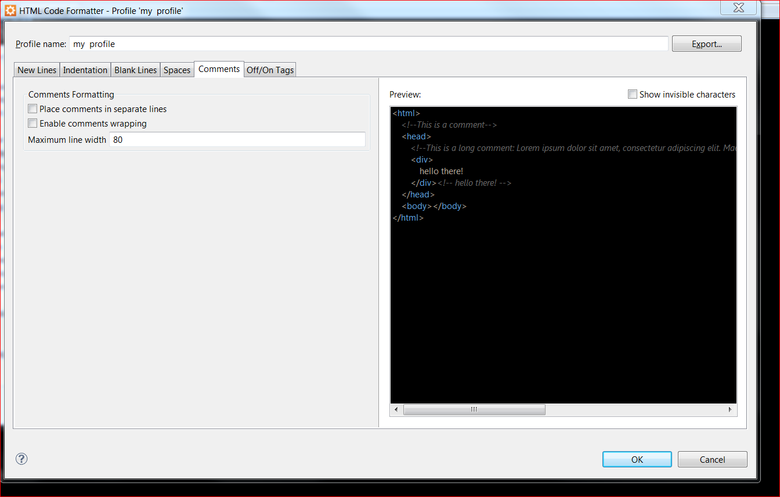
Task: Confirm with the OK button
Action: click(x=637, y=459)
